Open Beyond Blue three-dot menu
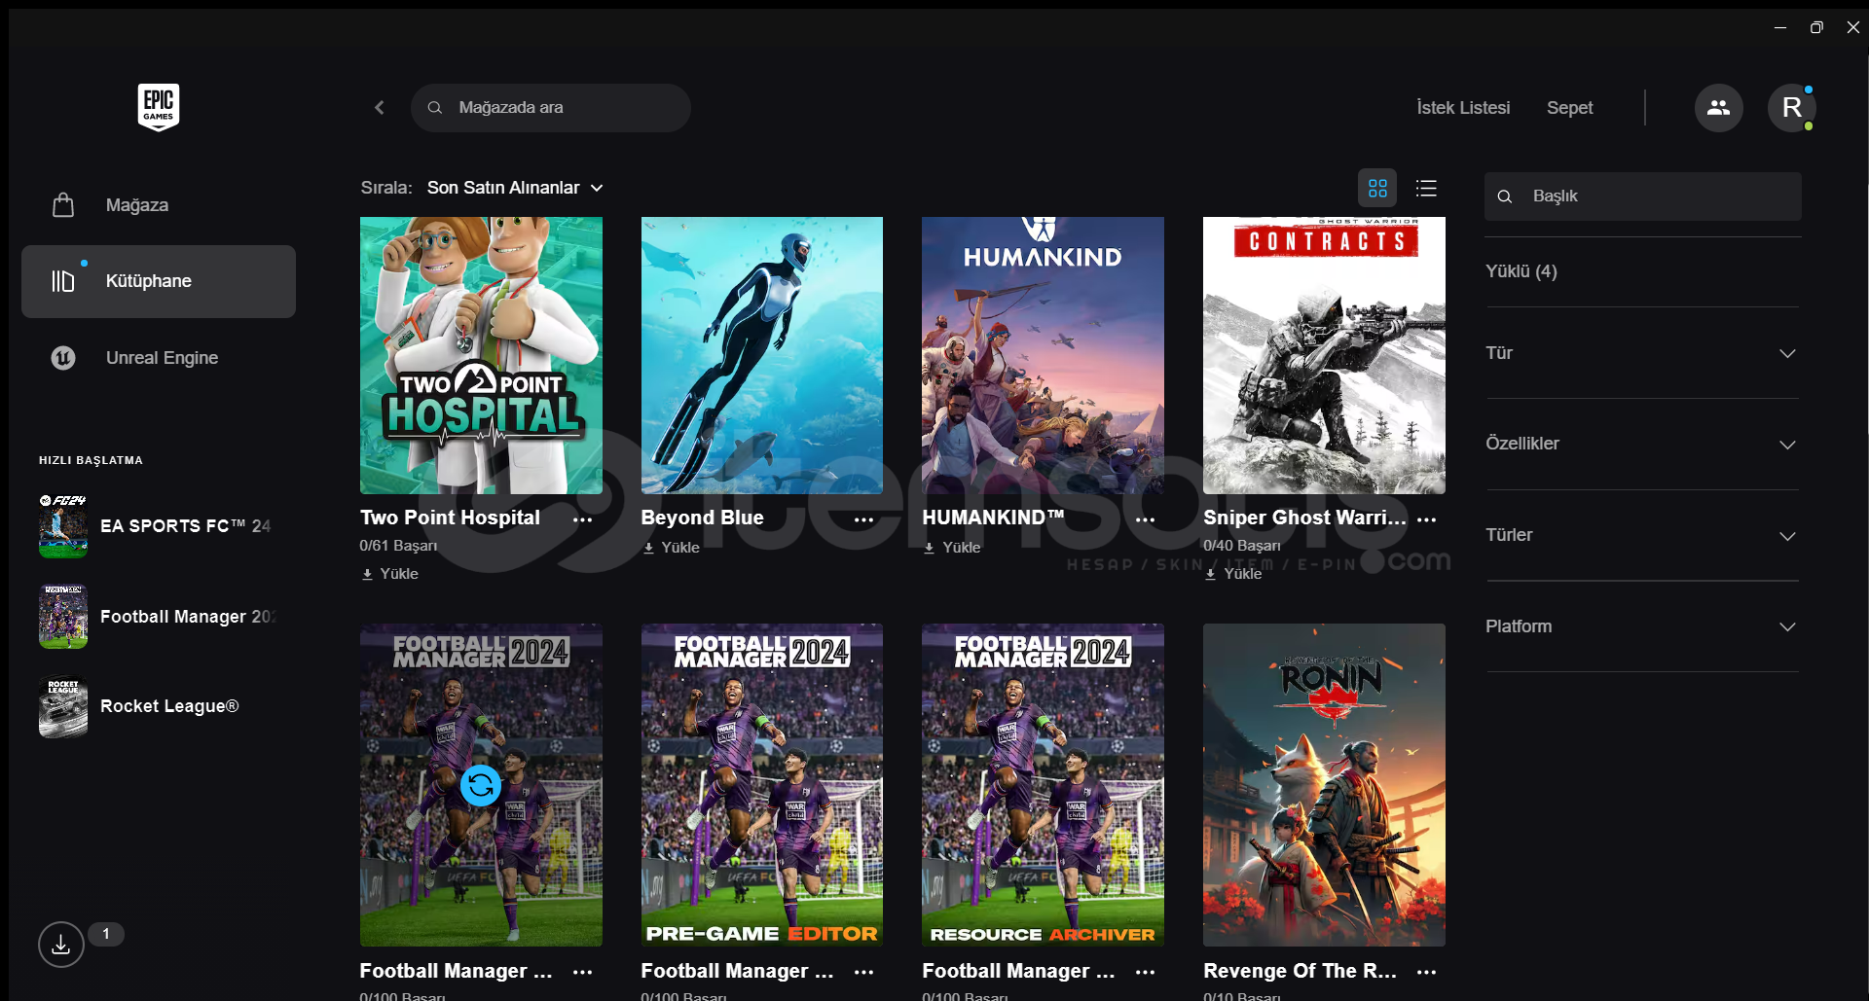Image resolution: width=1869 pixels, height=1001 pixels. [863, 519]
